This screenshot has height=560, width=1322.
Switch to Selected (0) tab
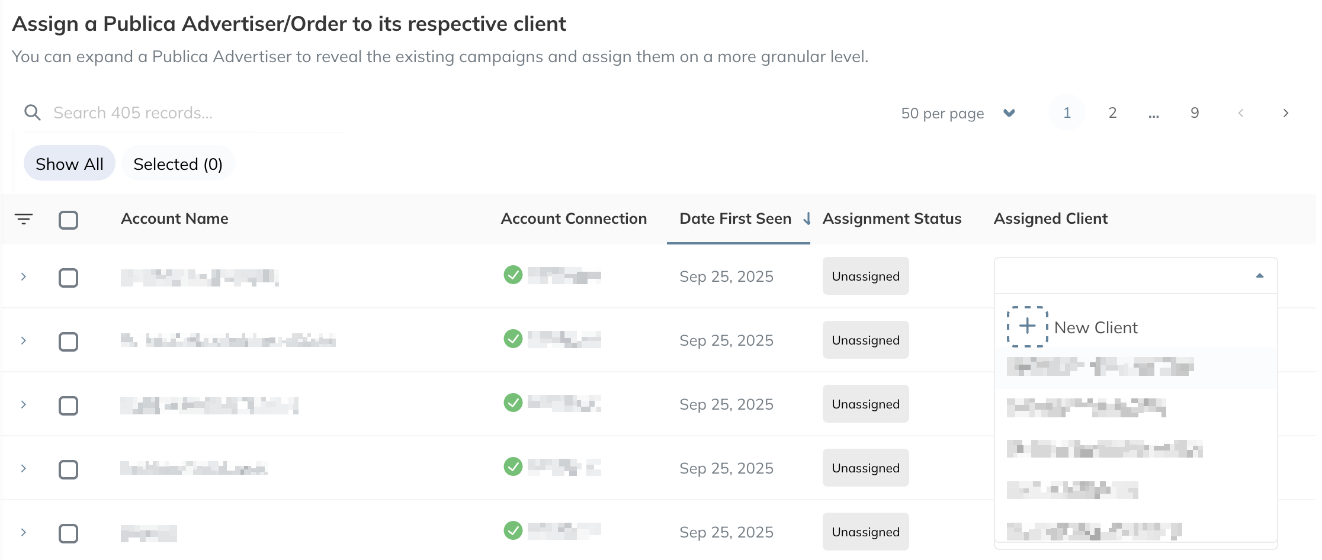178,163
